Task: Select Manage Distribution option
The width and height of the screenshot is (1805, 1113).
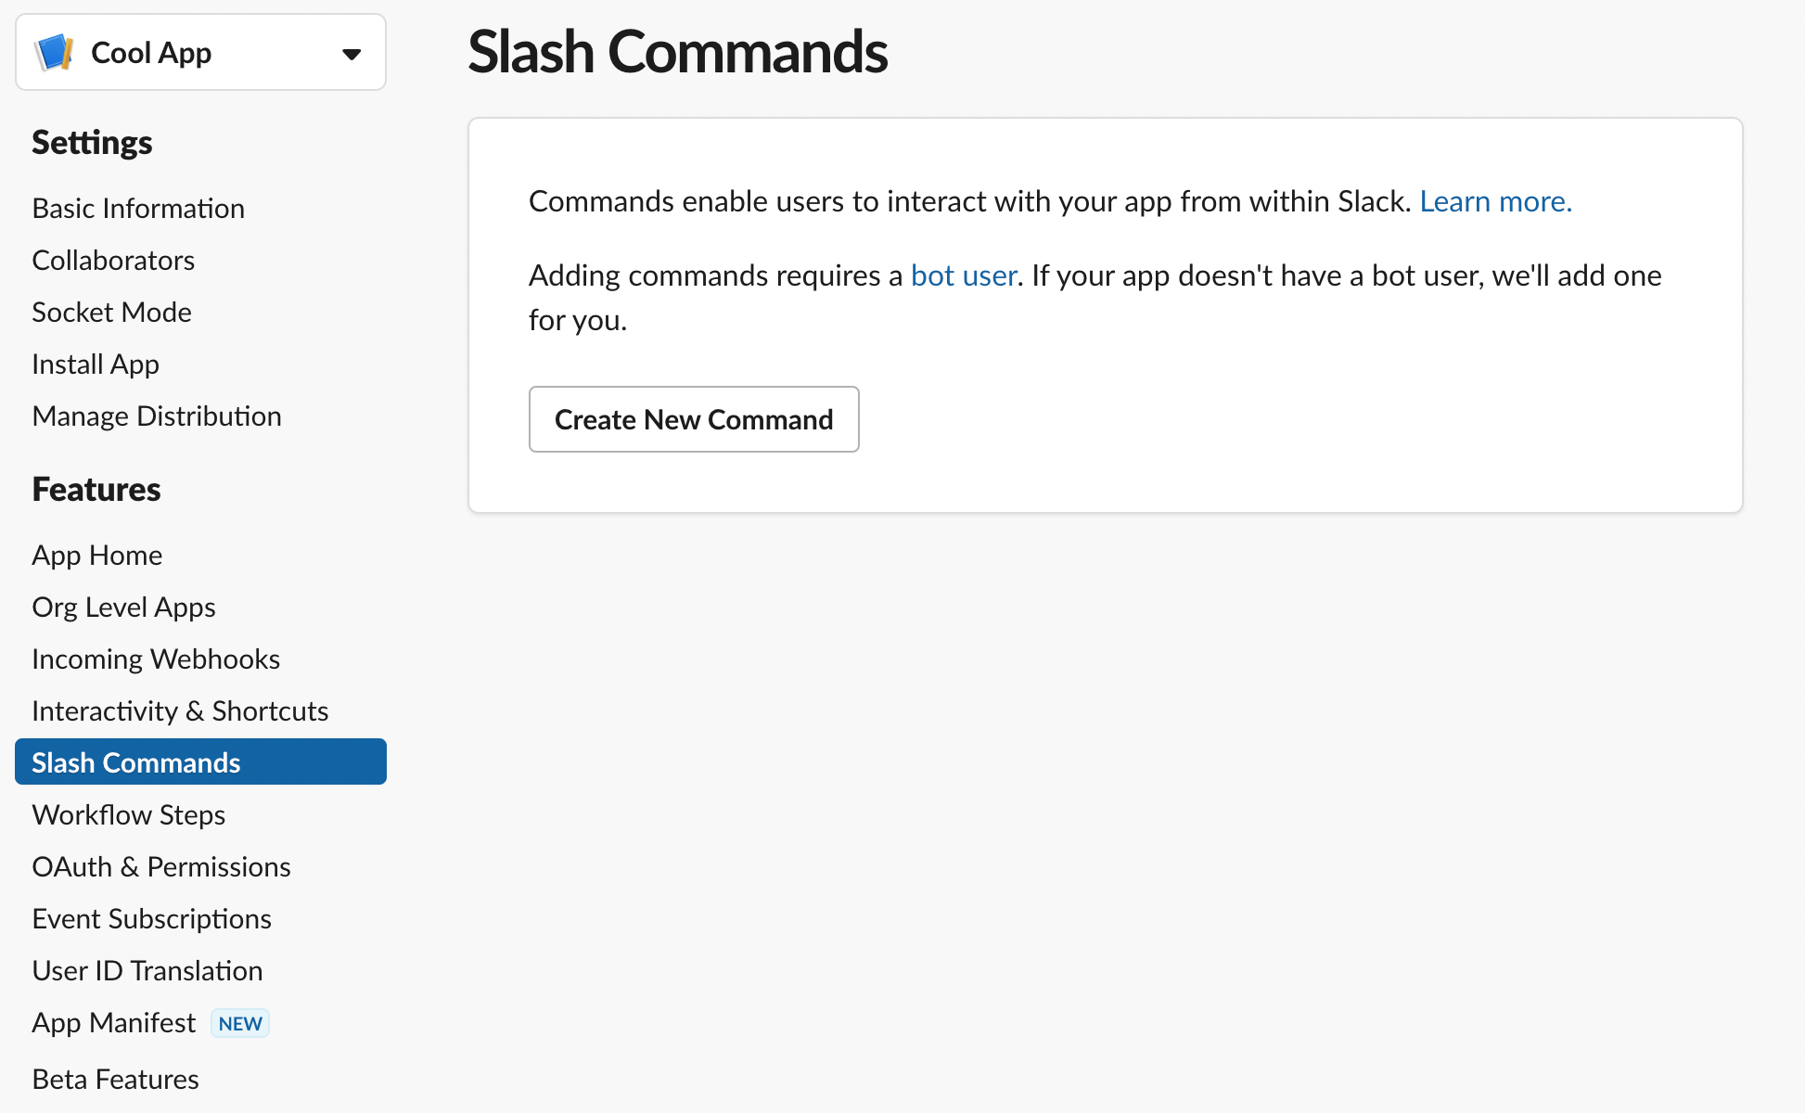Action: point(155,416)
